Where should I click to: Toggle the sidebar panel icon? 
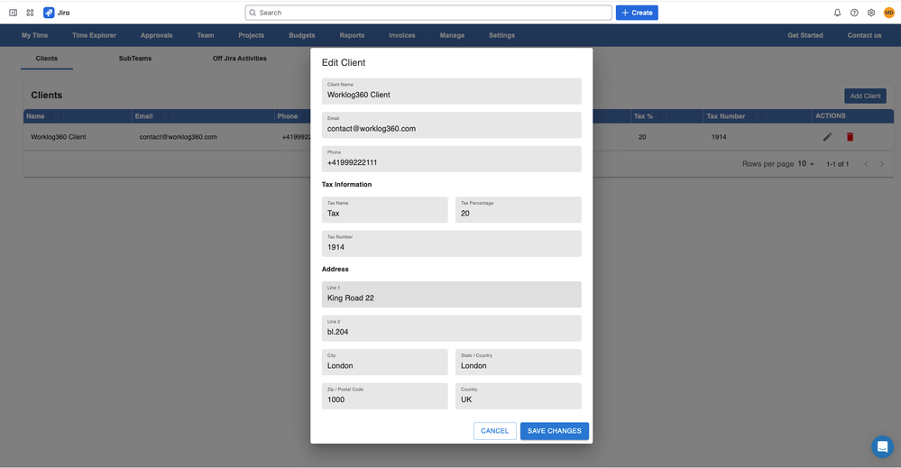point(13,13)
